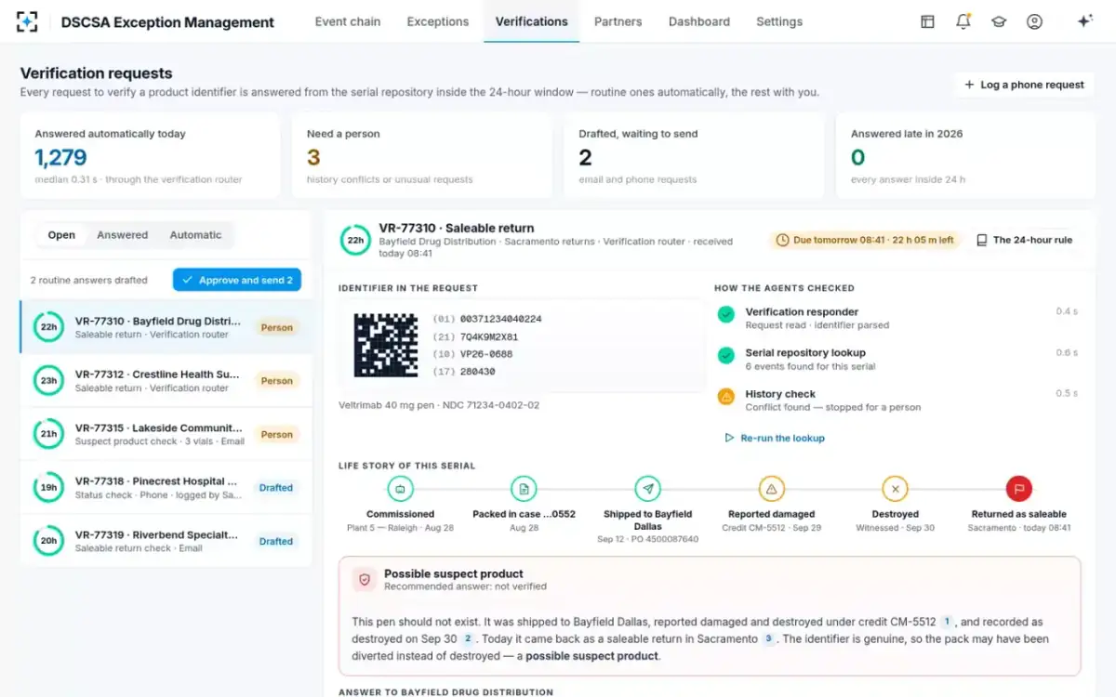Open the user profile icon
Viewport: 1116px width, 697px height.
1034,21
